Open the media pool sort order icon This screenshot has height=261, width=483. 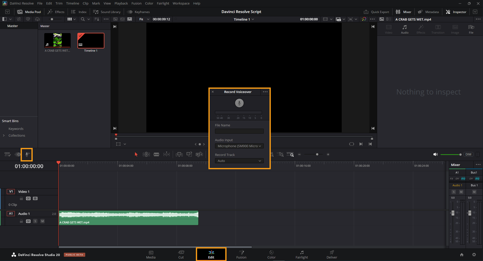[x=97, y=19]
